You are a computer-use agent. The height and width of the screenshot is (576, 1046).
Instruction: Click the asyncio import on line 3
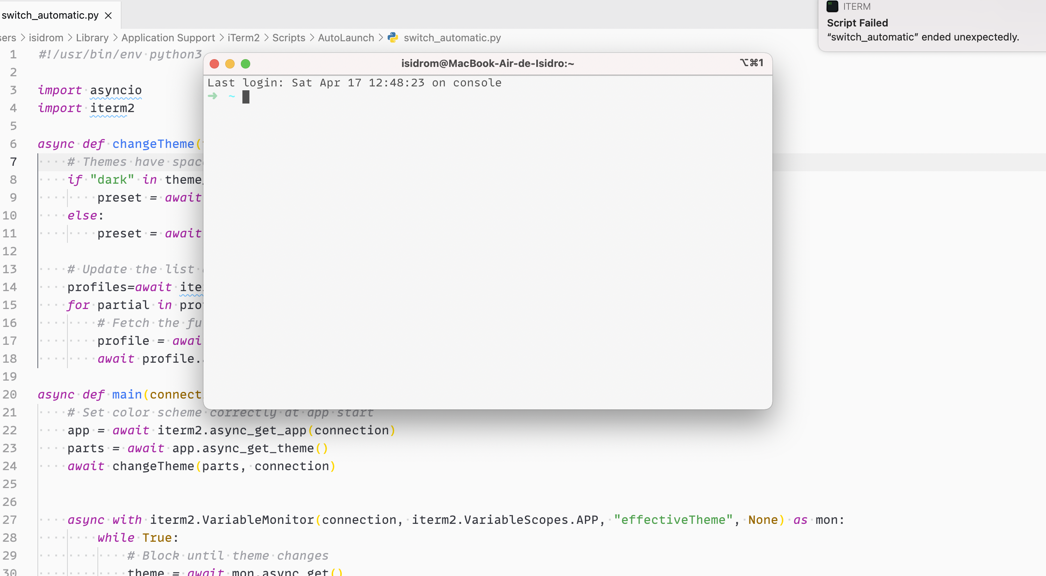(x=116, y=90)
